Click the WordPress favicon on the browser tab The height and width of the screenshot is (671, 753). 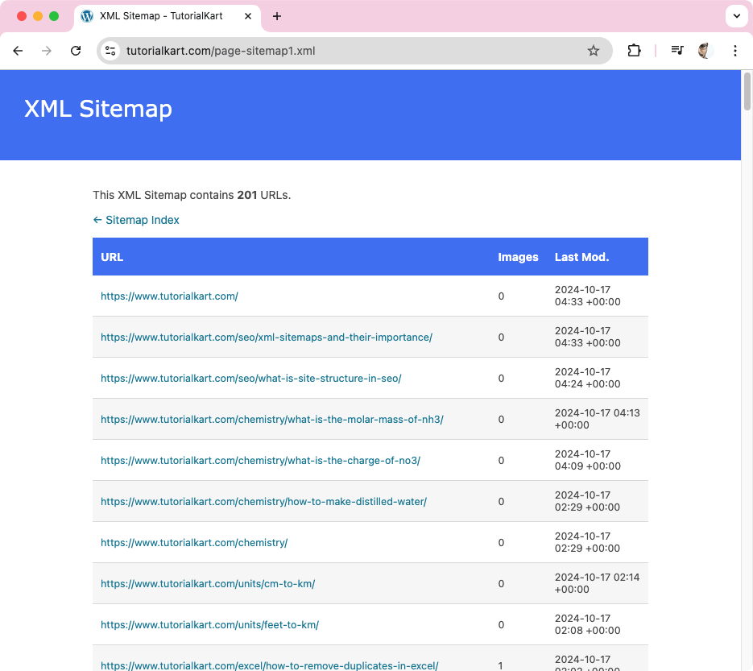(87, 15)
